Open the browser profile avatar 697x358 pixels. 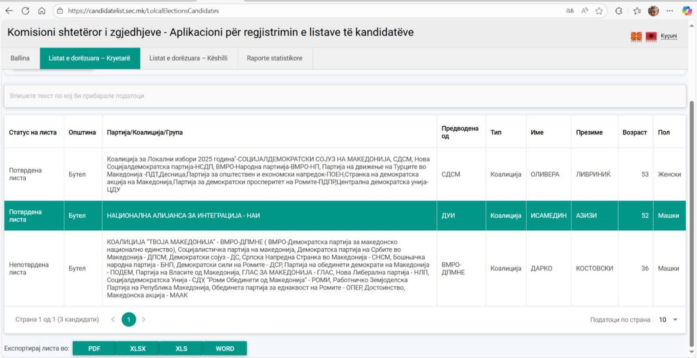[653, 11]
